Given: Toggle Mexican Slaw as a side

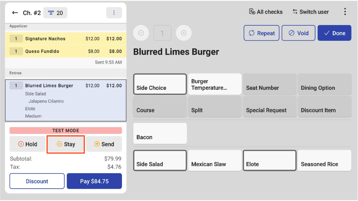Looking at the screenshot, I should [x=214, y=160].
